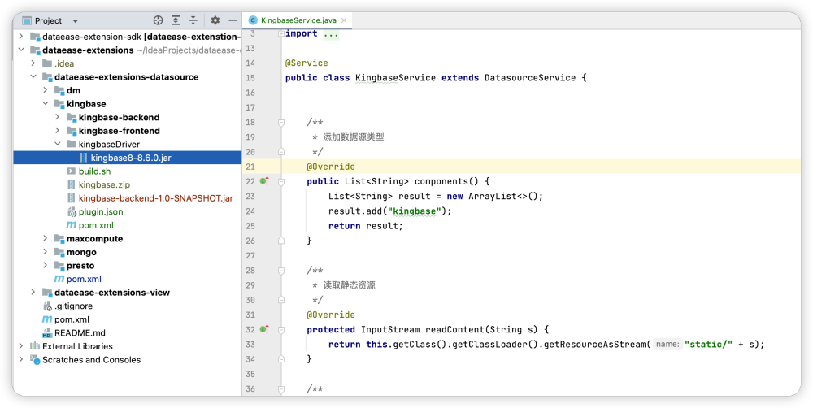Click the "kingbase" string literal
Screen dimensions: 813x408
pos(415,211)
